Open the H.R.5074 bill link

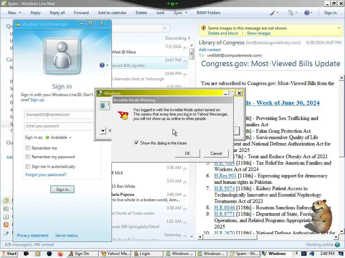coord(224,188)
